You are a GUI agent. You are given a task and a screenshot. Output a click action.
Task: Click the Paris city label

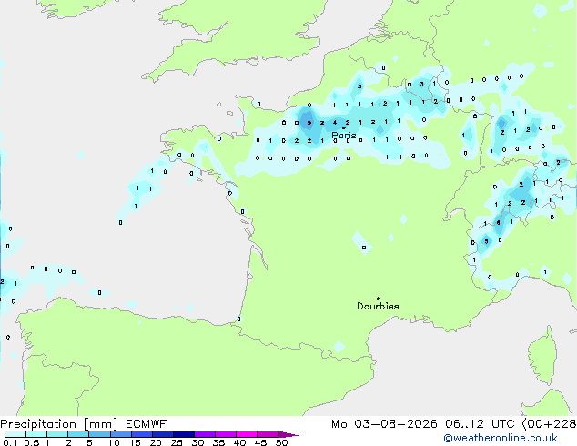344,136
